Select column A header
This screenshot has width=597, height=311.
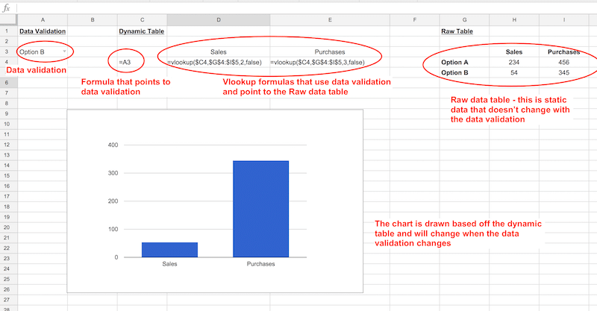pyautogui.click(x=43, y=20)
